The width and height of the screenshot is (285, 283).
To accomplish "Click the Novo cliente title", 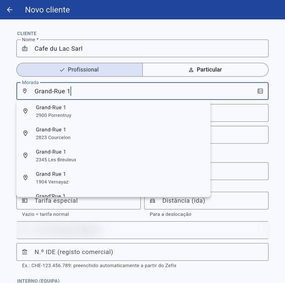I will [x=47, y=10].
